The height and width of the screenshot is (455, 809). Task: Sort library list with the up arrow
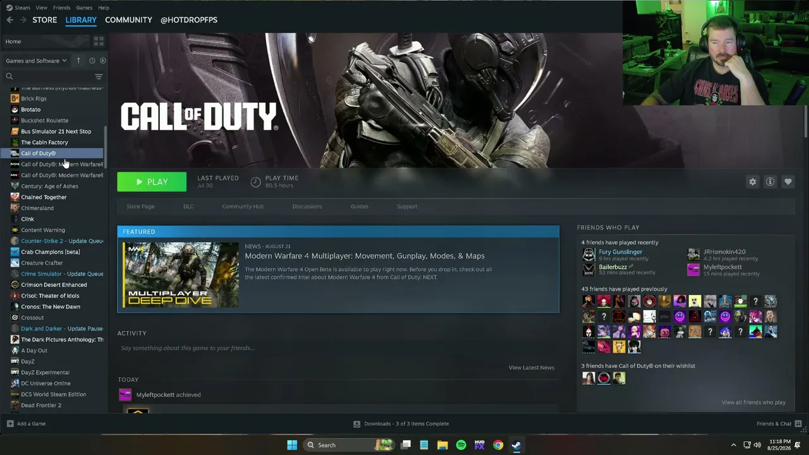tap(78, 61)
